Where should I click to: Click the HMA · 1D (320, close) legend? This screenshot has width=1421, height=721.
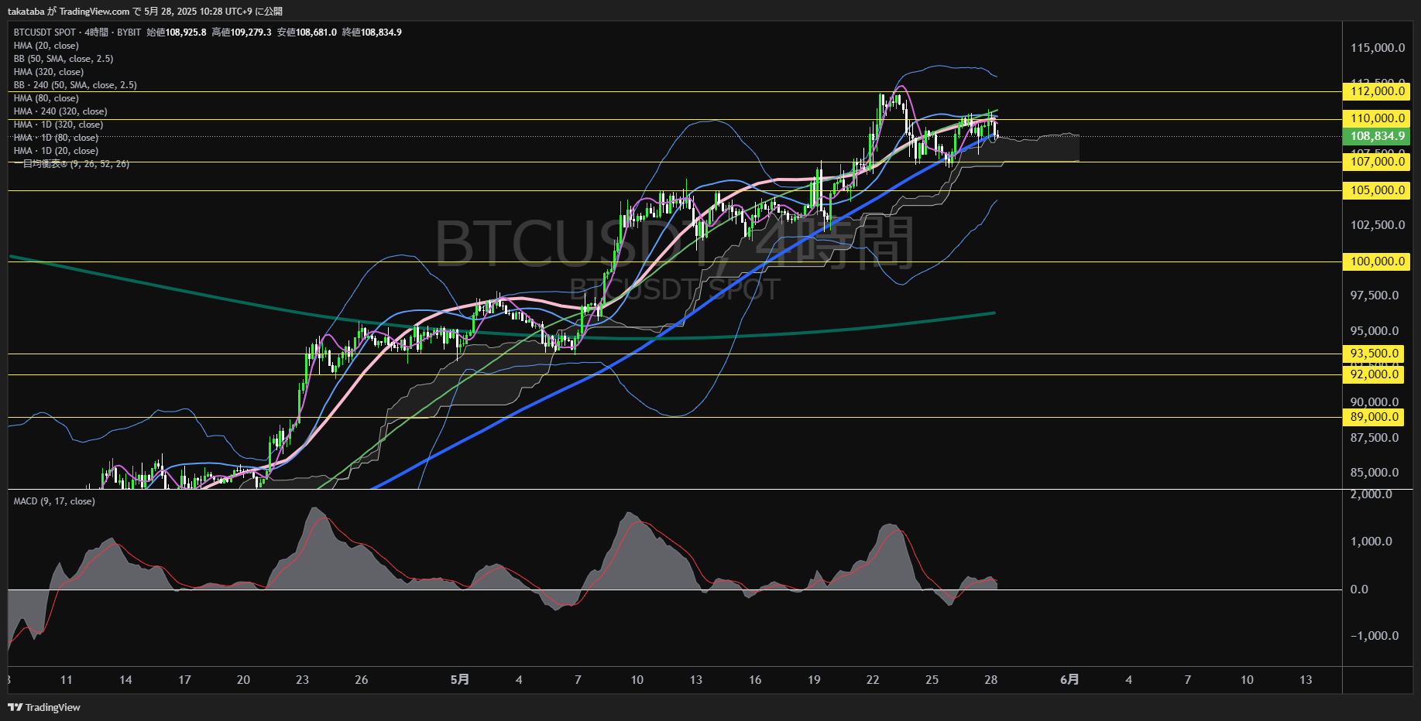[58, 125]
